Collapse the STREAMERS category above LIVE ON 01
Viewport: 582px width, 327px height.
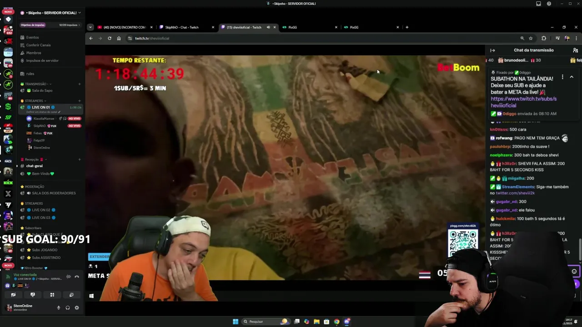coord(34,101)
